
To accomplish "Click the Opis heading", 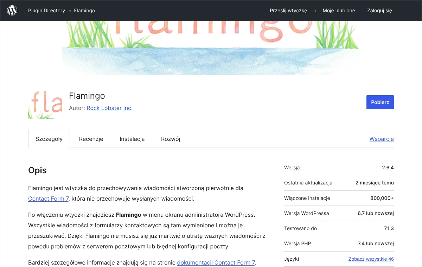I will [x=37, y=171].
